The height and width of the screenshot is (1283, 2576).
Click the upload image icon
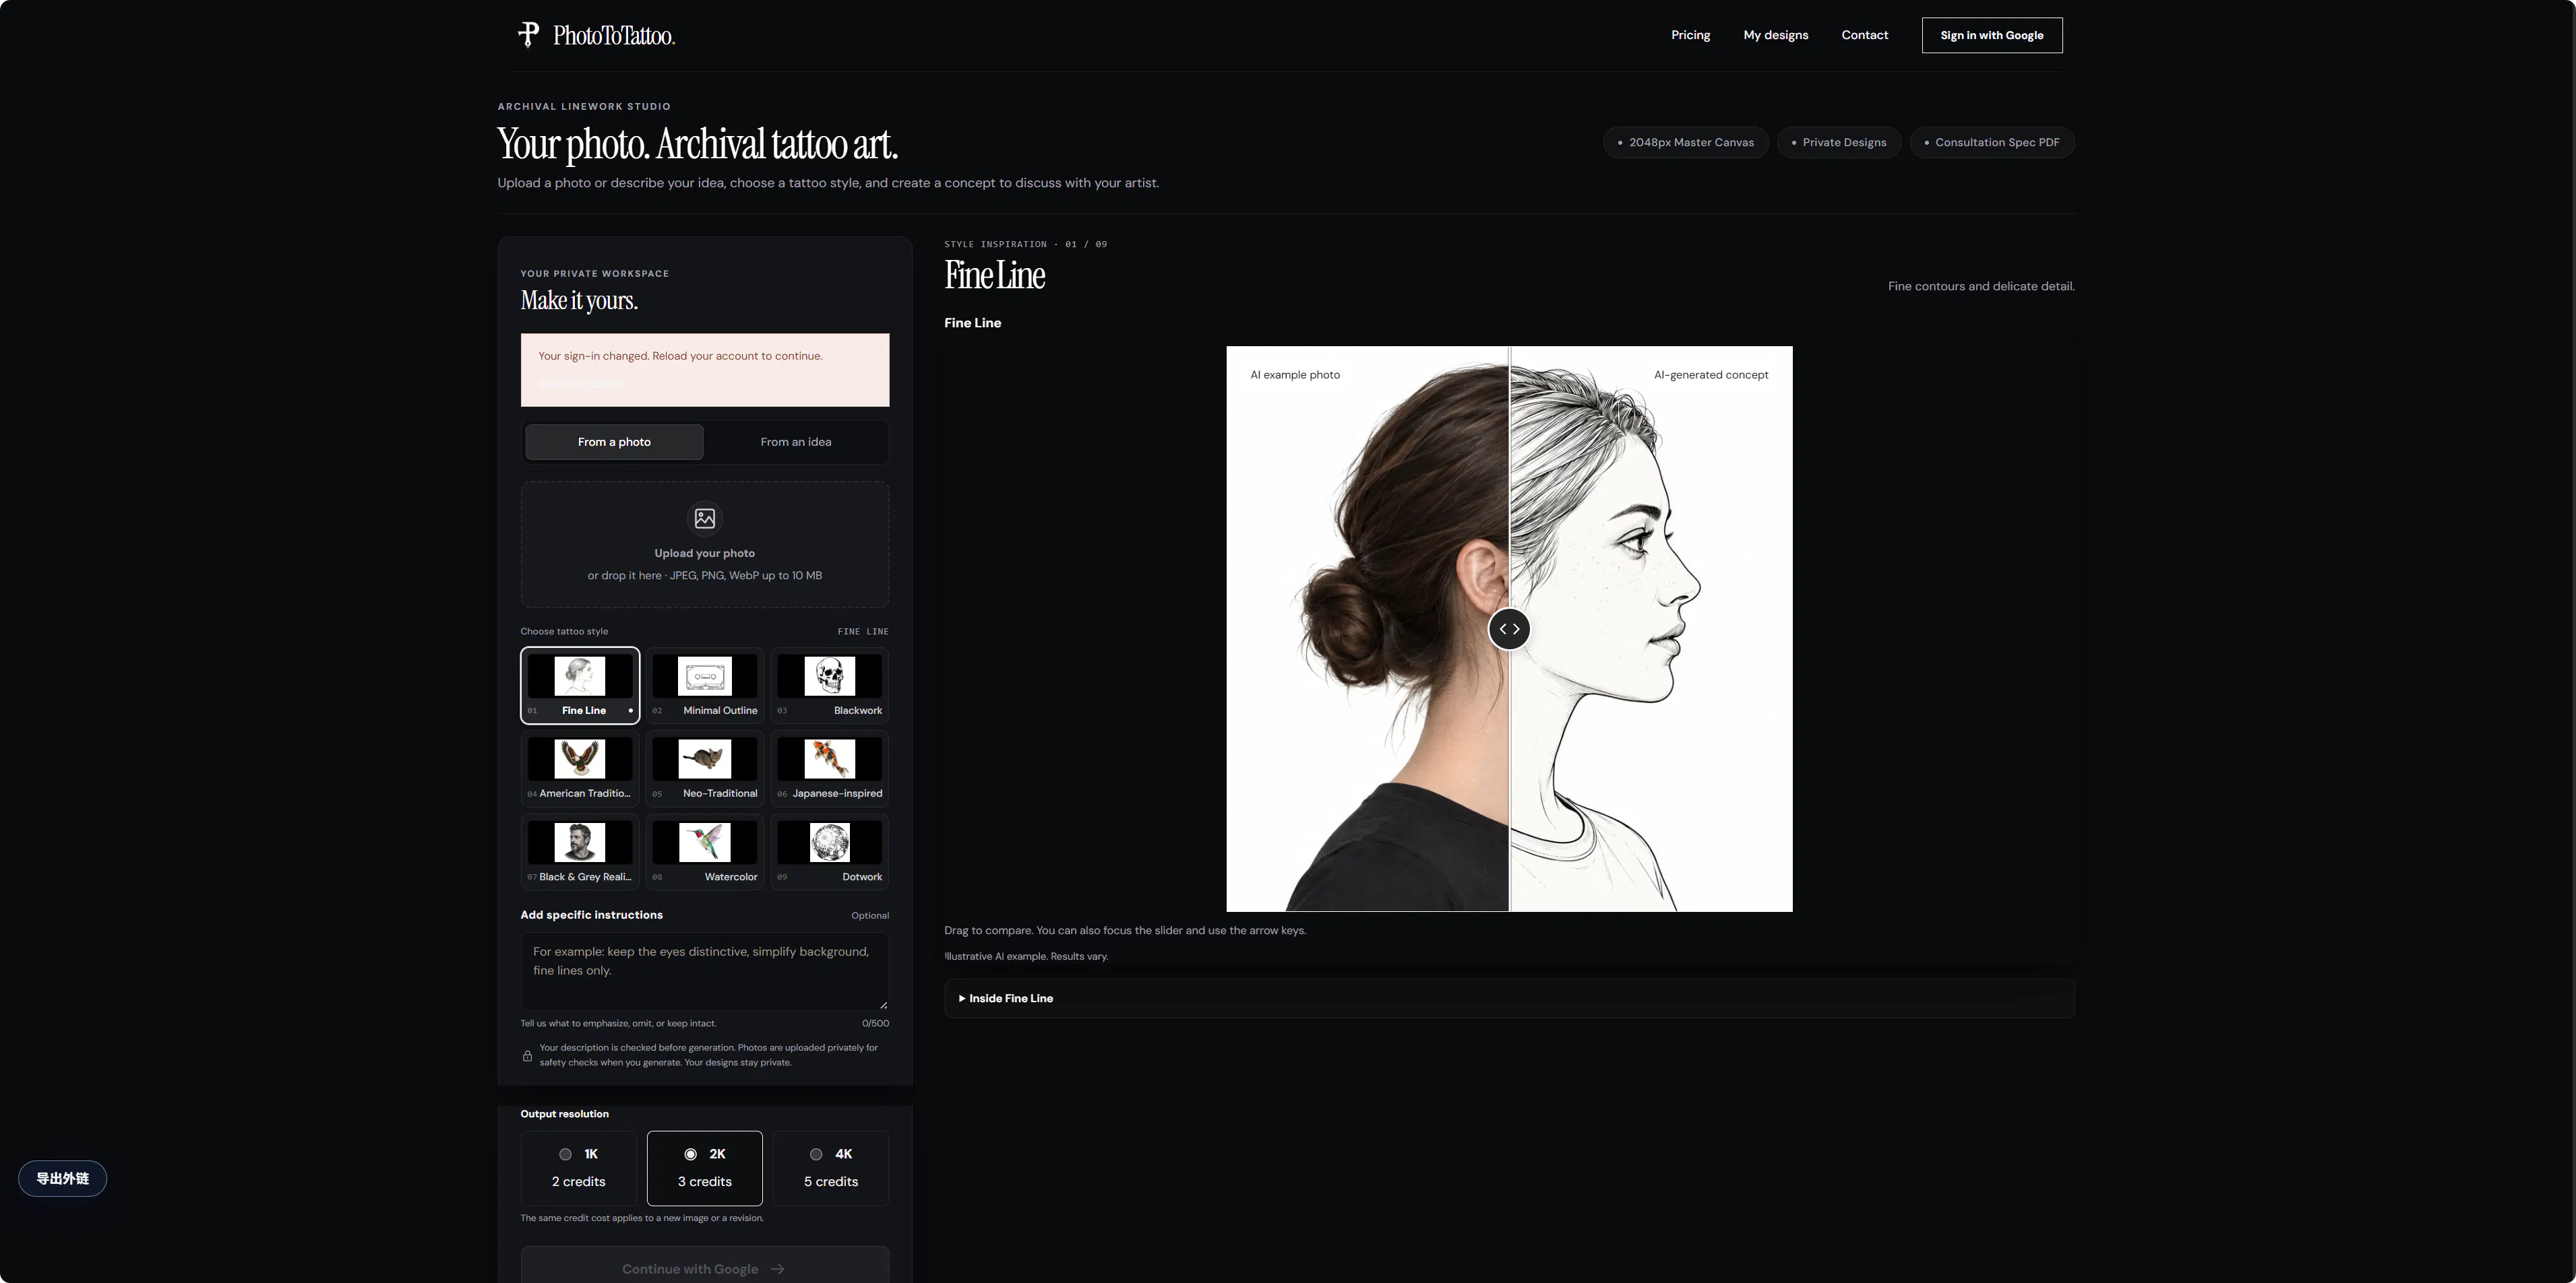tap(705, 518)
